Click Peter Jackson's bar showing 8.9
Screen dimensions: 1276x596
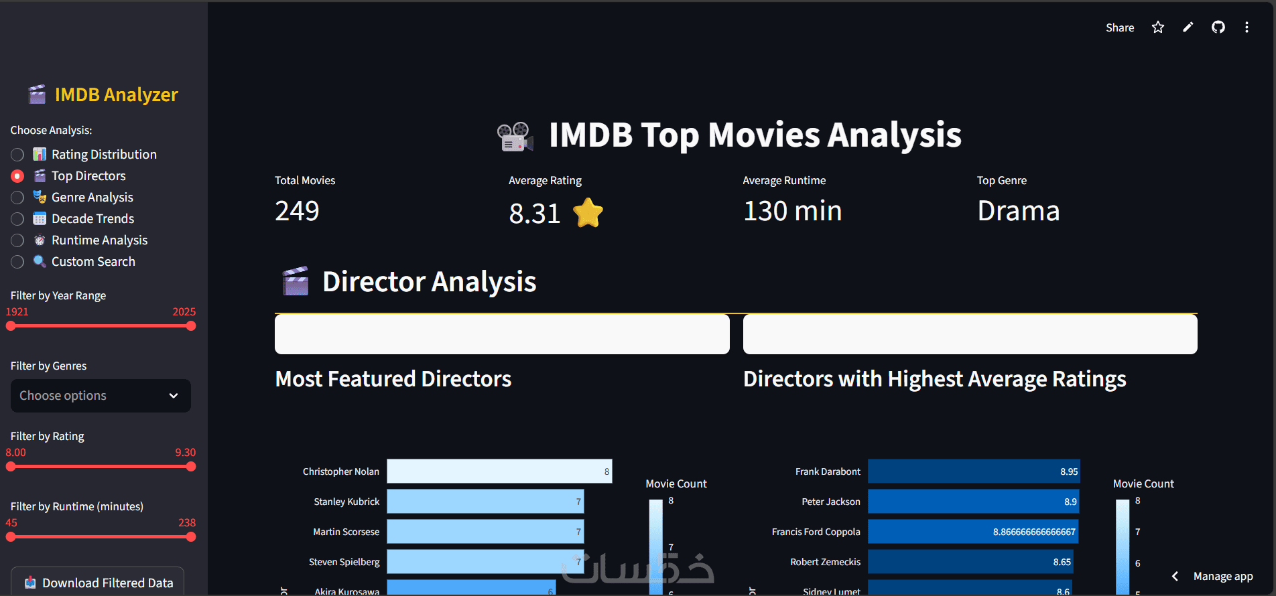(974, 502)
